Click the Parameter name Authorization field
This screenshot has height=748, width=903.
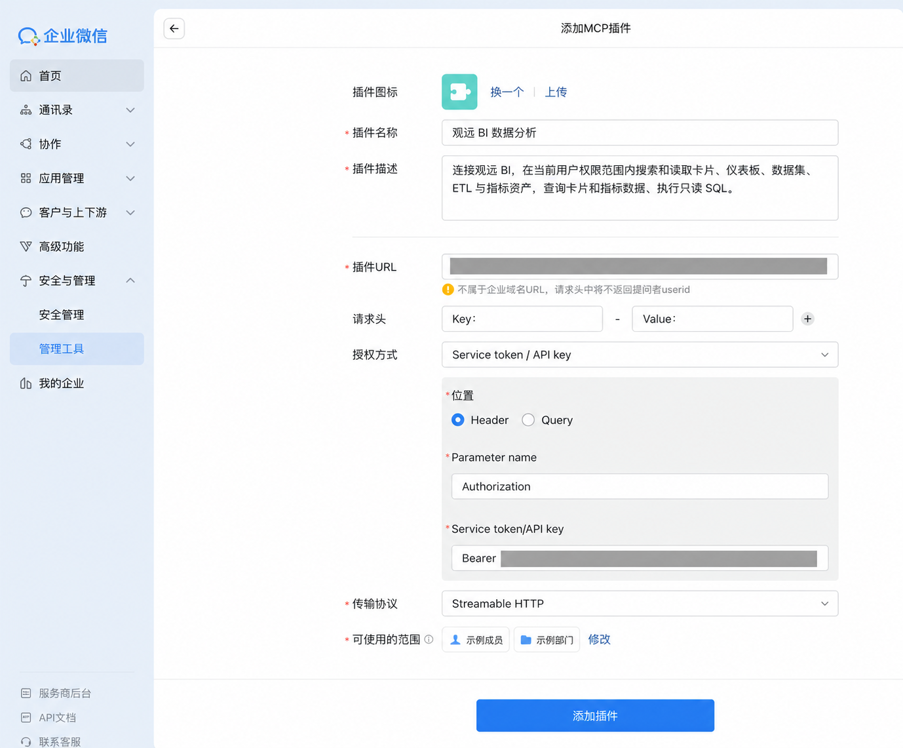(640, 486)
